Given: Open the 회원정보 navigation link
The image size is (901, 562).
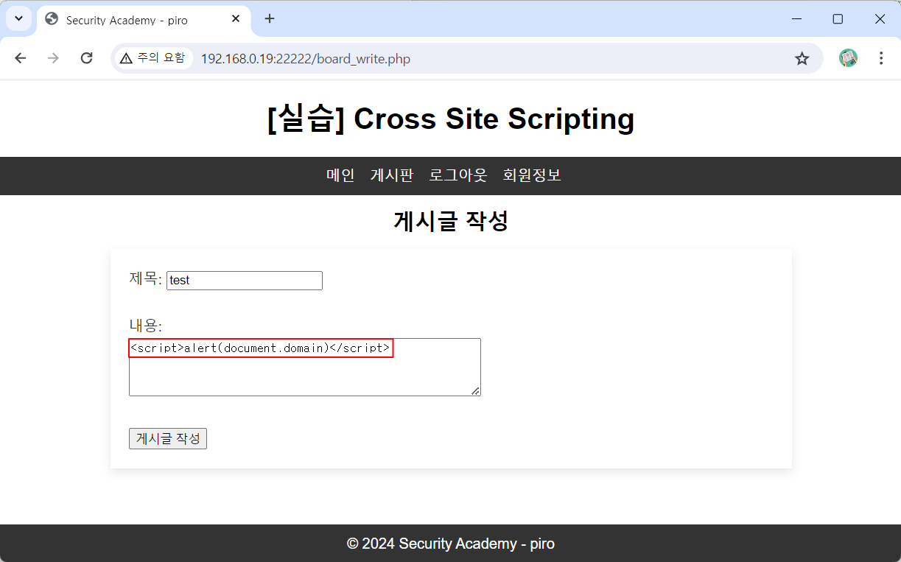Looking at the screenshot, I should 532,175.
